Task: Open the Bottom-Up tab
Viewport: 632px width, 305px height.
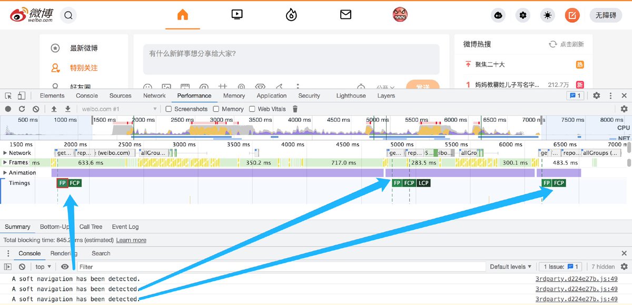Action: [55, 227]
